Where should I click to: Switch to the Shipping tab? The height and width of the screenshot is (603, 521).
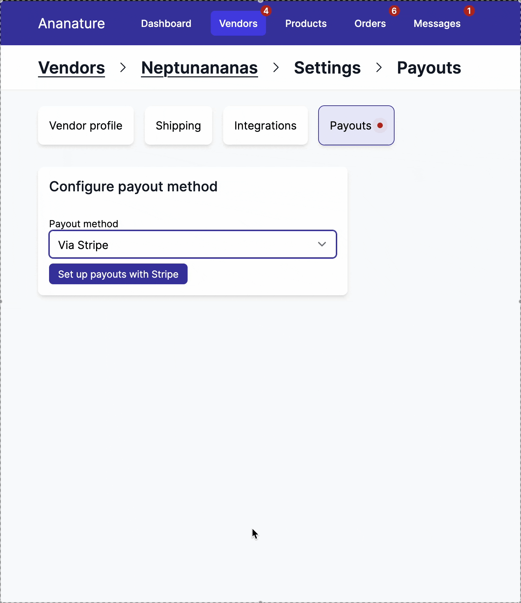pos(178,125)
